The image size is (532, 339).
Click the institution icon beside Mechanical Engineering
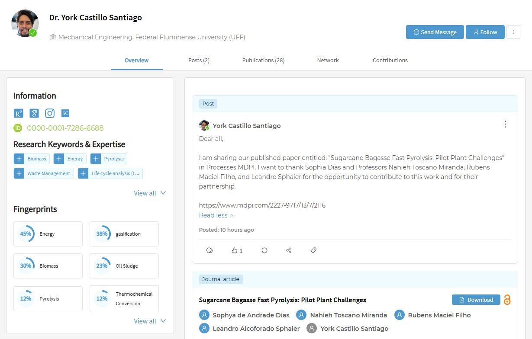53,37
